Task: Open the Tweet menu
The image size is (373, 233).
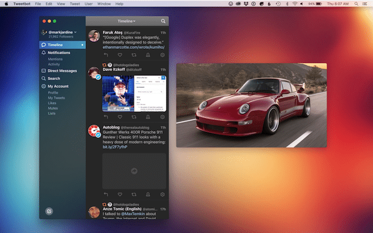Action: 75,4
